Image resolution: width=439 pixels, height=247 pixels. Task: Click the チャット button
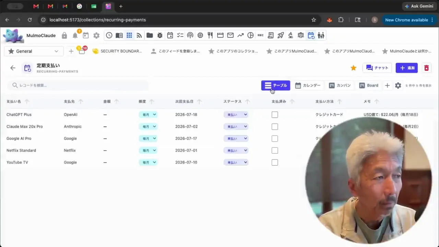click(x=377, y=68)
